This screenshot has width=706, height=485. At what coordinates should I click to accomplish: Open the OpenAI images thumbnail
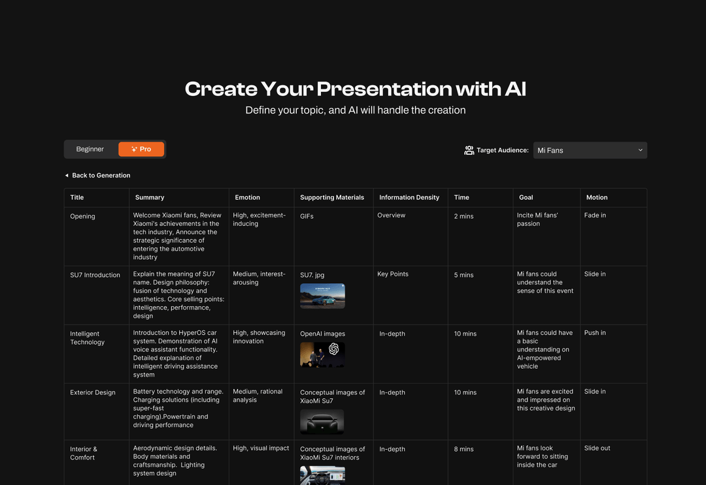pyautogui.click(x=322, y=354)
